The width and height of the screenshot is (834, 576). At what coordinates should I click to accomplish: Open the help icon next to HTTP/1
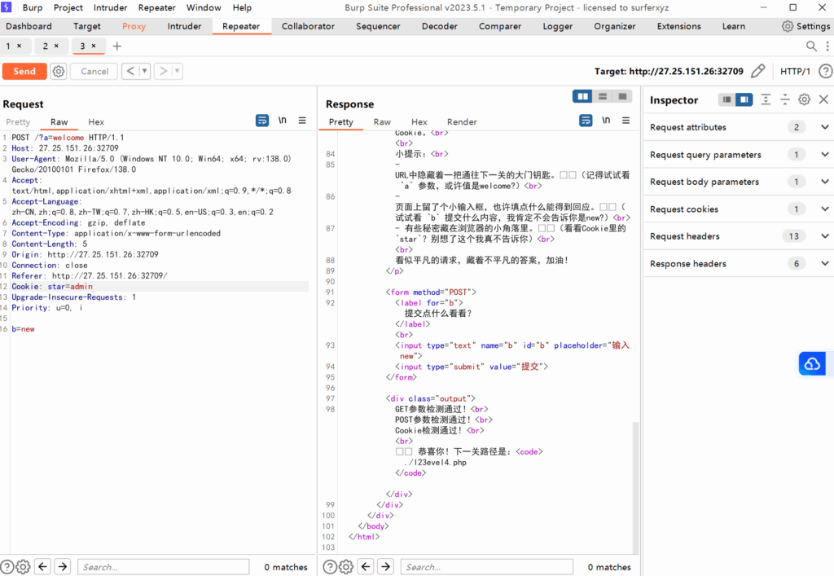tap(825, 71)
